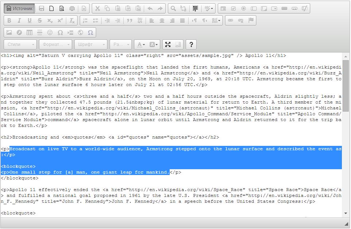
Task: Insert a Textarea form element
Action: [264, 8]
